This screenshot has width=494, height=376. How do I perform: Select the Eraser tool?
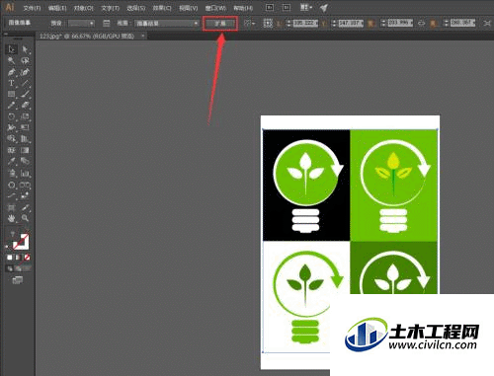click(x=25, y=106)
